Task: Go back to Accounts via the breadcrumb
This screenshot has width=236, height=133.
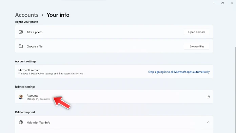Action: [27, 15]
